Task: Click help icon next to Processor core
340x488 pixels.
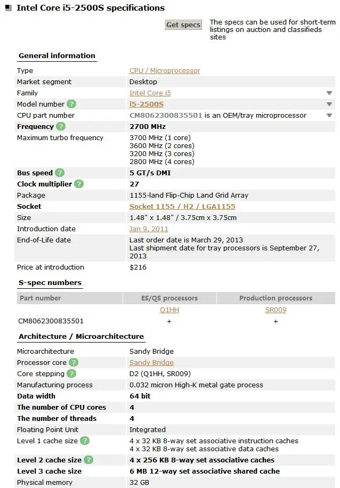Action: (x=74, y=363)
